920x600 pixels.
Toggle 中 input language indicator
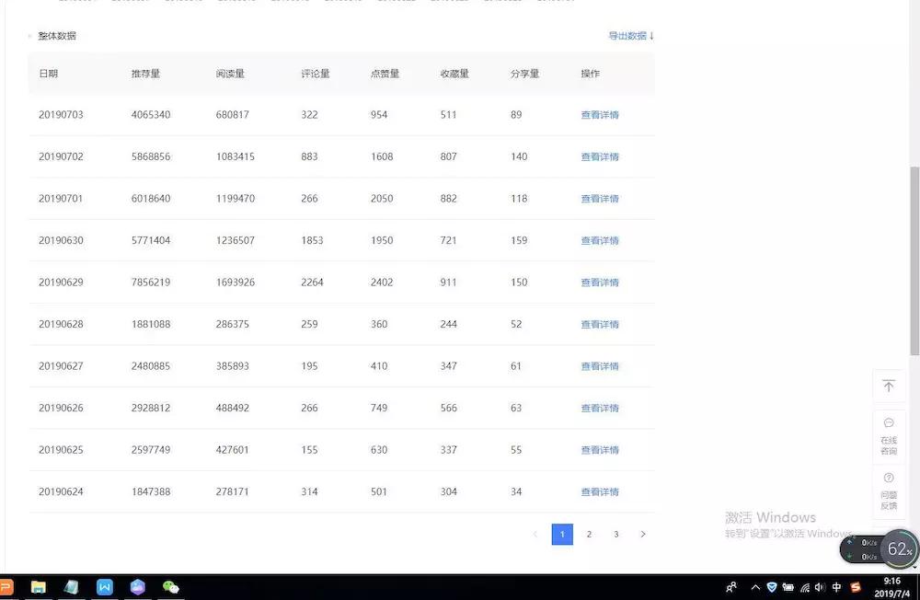[836, 587]
